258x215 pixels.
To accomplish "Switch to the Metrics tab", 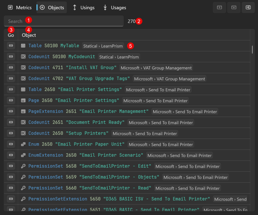I will (x=20, y=8).
